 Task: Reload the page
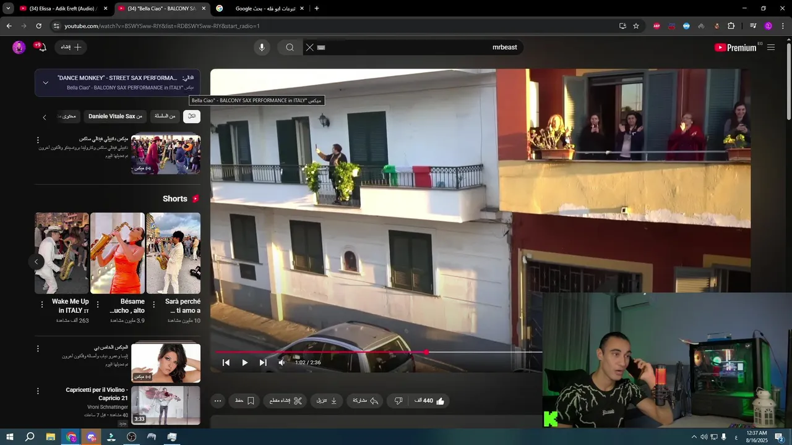pyautogui.click(x=38, y=26)
